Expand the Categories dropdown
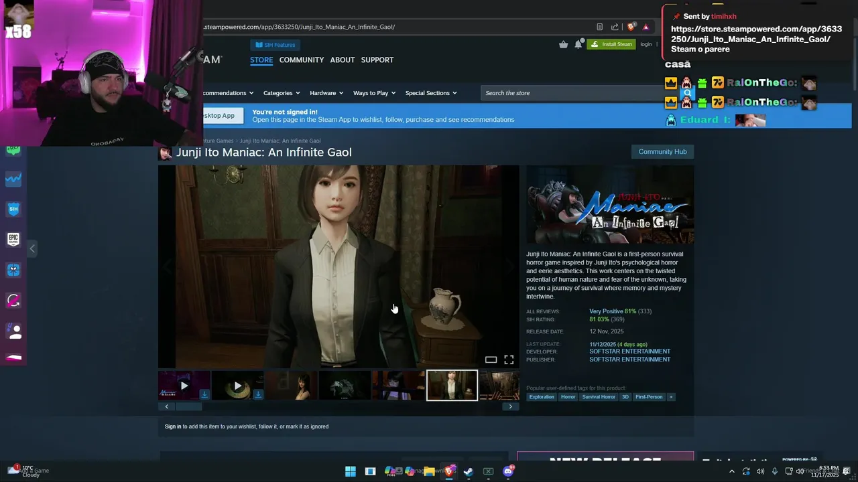The image size is (858, 482). 282,93
